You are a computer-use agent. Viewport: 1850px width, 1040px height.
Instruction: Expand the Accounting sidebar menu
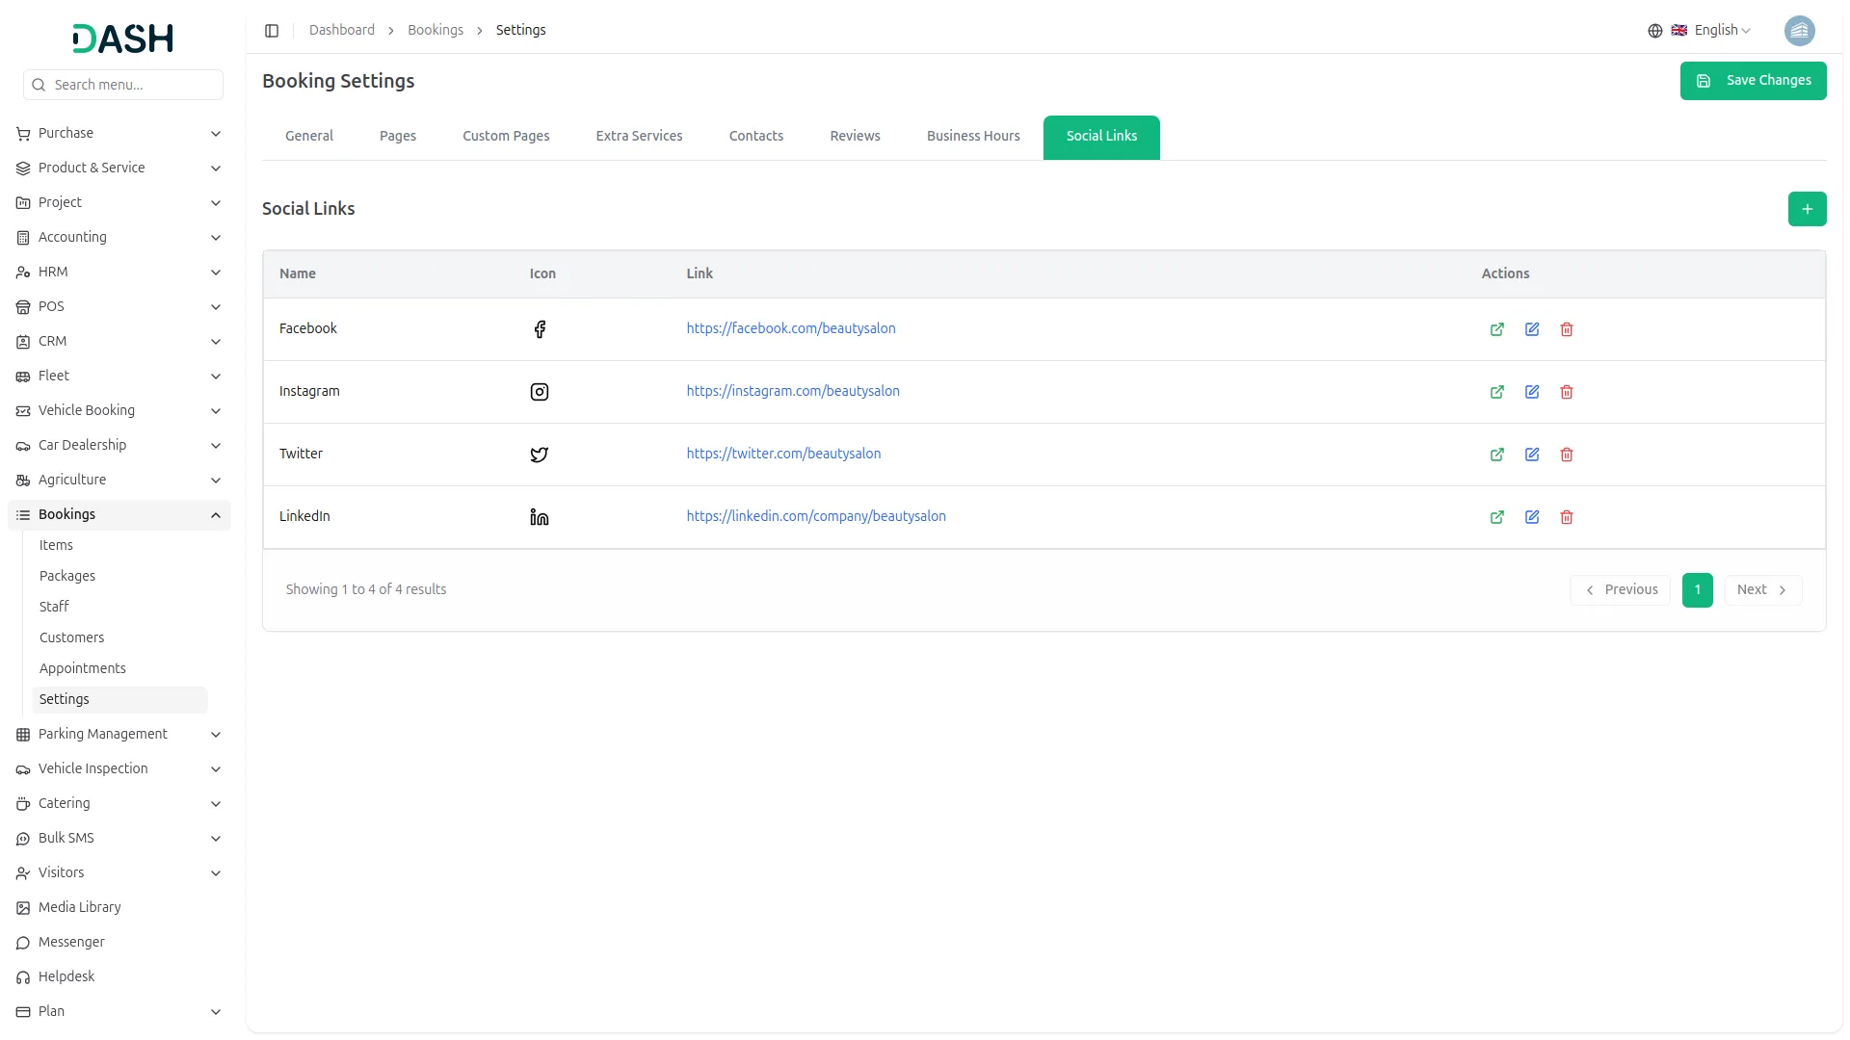click(119, 237)
